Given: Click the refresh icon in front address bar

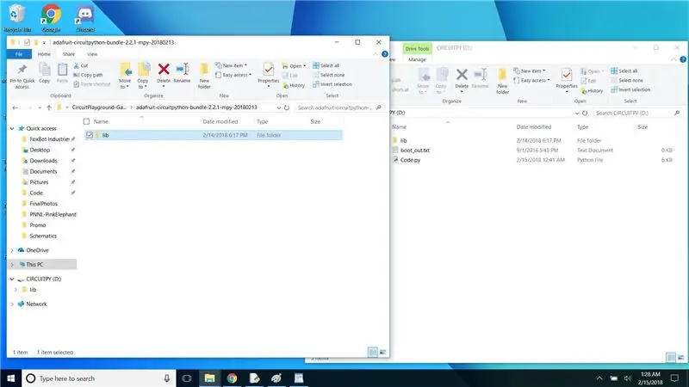Looking at the screenshot, I should [x=287, y=107].
